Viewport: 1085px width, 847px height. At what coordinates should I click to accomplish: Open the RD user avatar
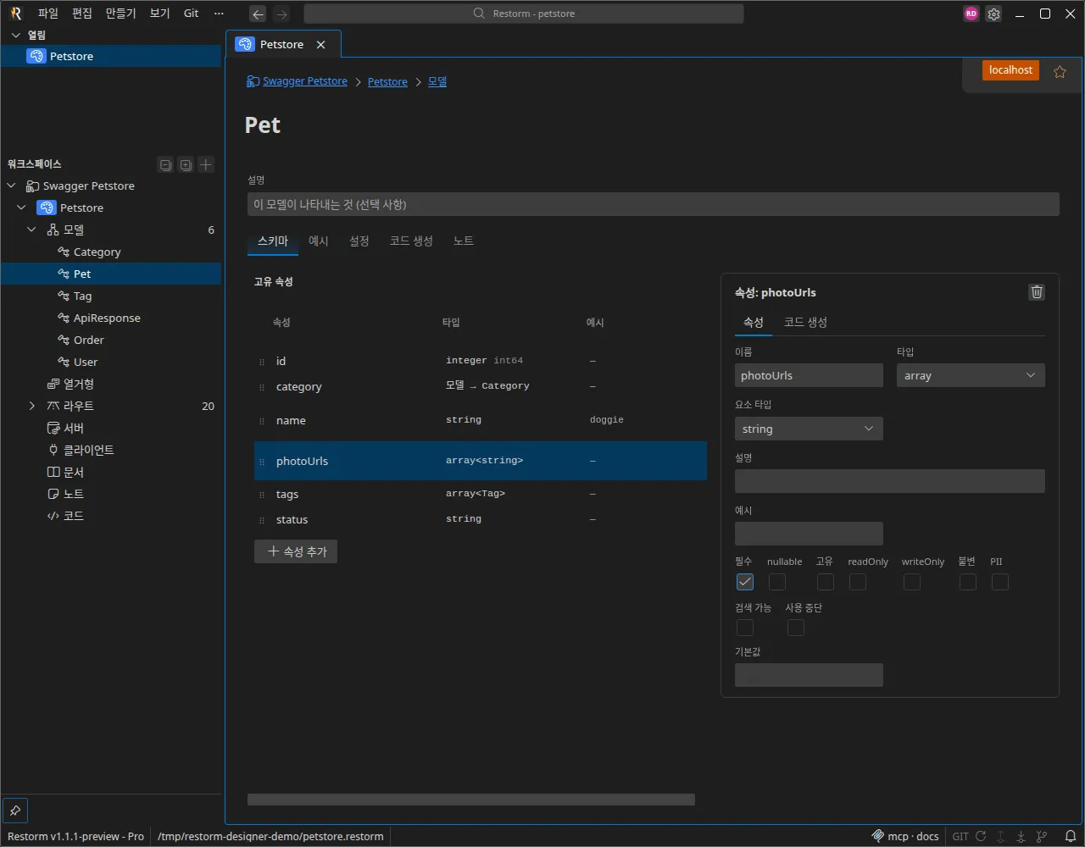point(971,14)
